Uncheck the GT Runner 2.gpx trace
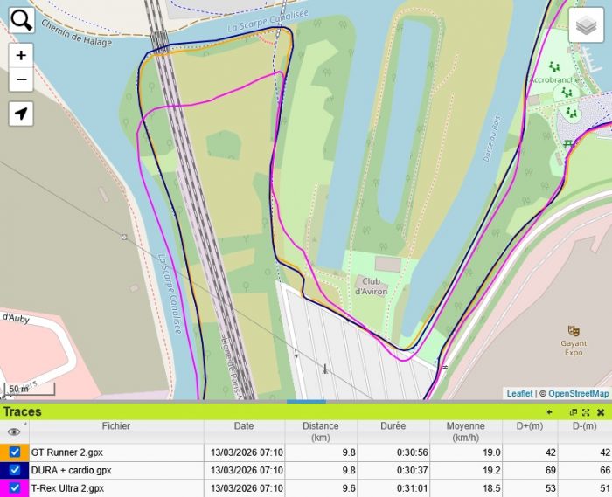 point(14,452)
